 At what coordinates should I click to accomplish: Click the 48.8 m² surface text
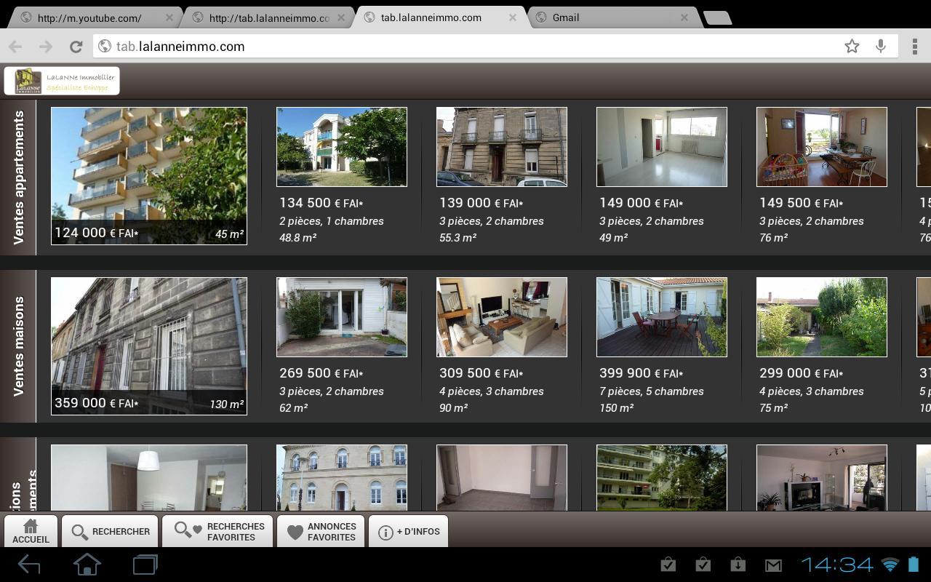click(297, 238)
